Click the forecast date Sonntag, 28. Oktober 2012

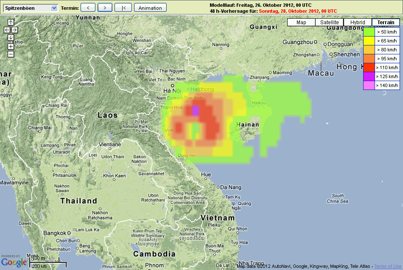click(298, 11)
